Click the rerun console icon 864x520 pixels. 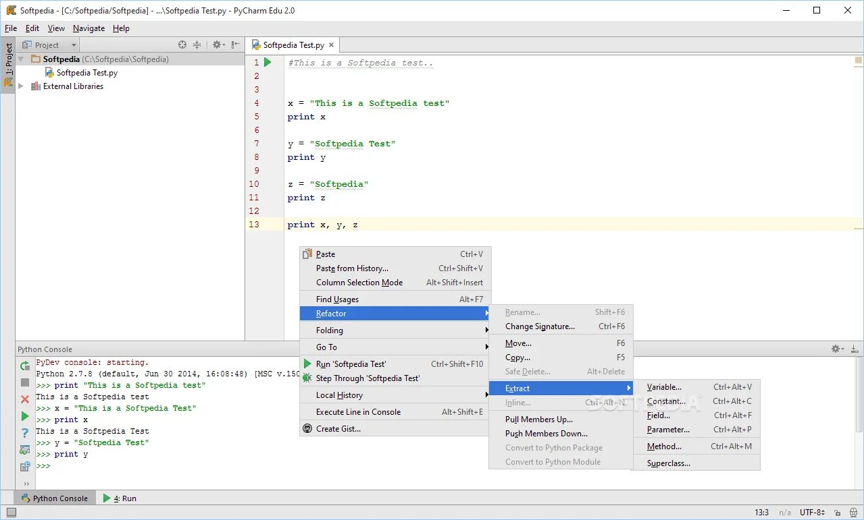pyautogui.click(x=25, y=366)
